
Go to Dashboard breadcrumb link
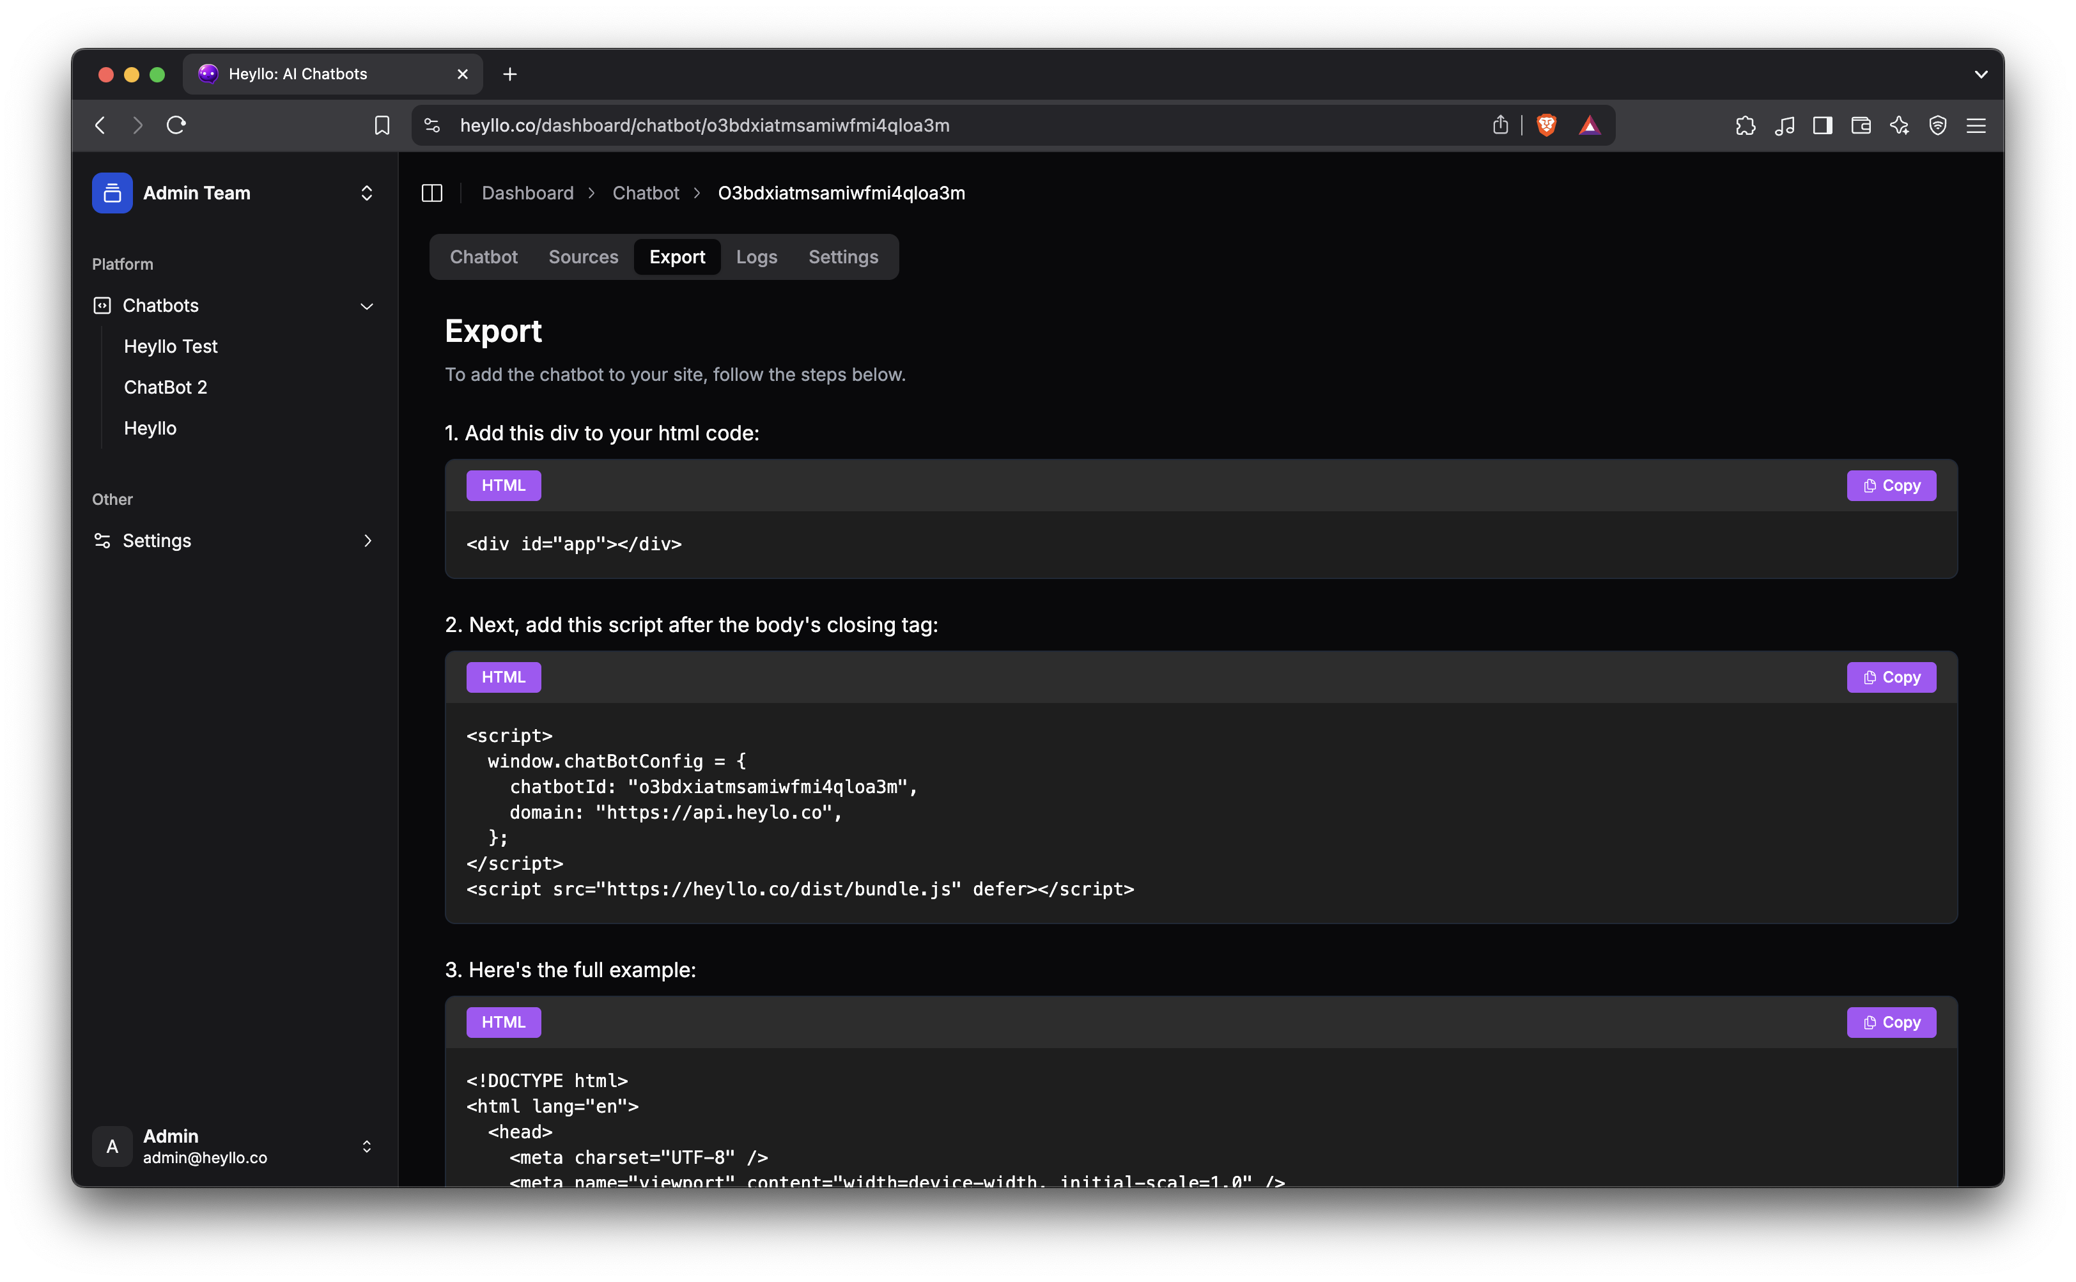527,193
